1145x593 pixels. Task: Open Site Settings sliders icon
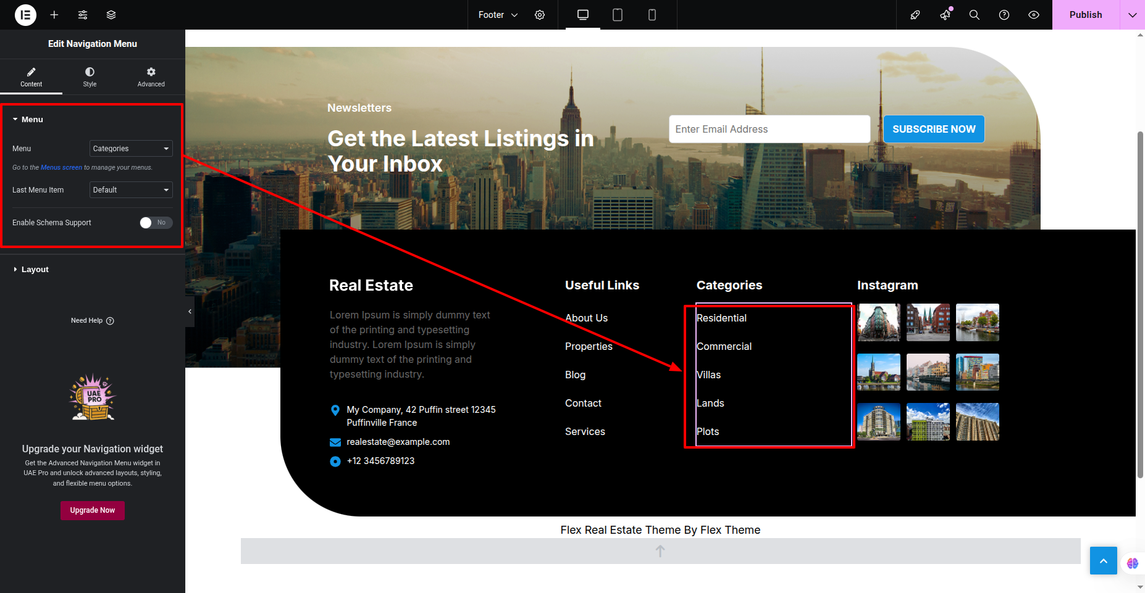click(x=83, y=15)
